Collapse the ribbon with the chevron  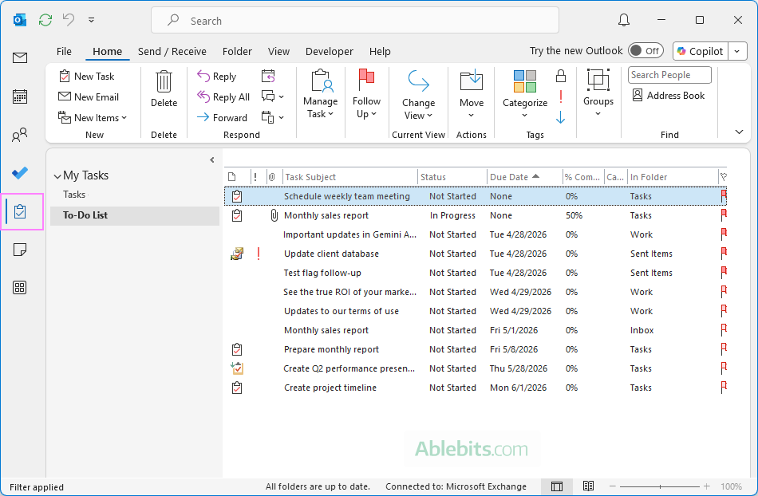pyautogui.click(x=739, y=132)
